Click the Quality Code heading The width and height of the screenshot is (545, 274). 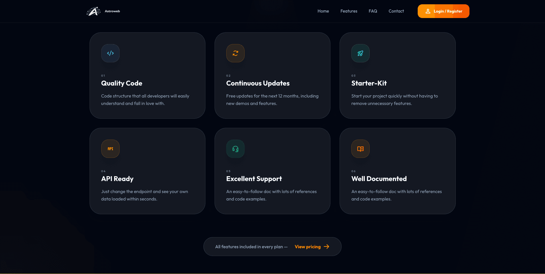click(x=122, y=83)
